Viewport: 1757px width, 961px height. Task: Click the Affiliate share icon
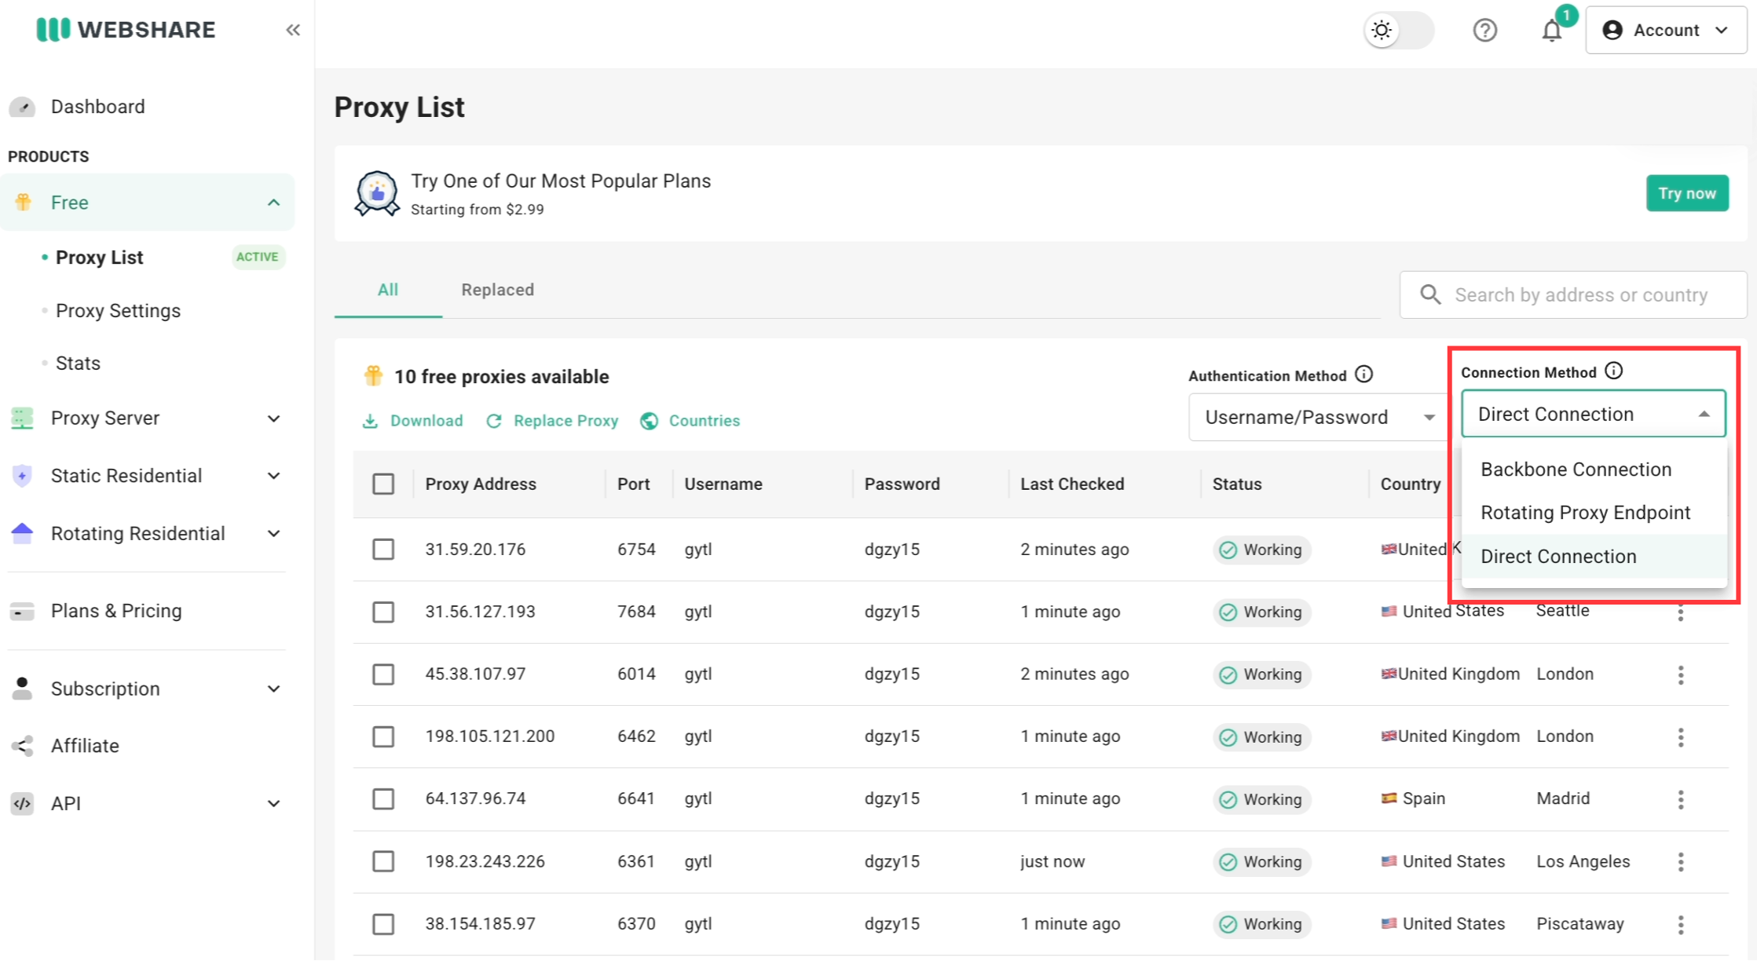tap(22, 746)
